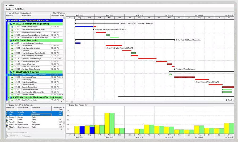Click the EC1100 Site Preparation activity icon
Image resolution: width=238 pixels, height=142 pixels.
click(12, 46)
